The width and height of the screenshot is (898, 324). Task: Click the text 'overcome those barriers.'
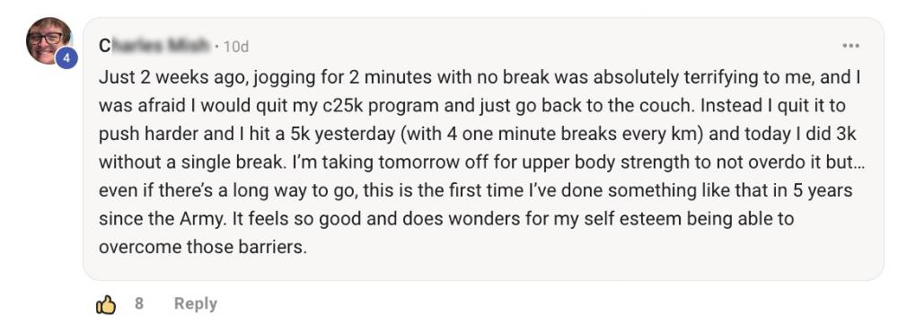[x=203, y=248]
